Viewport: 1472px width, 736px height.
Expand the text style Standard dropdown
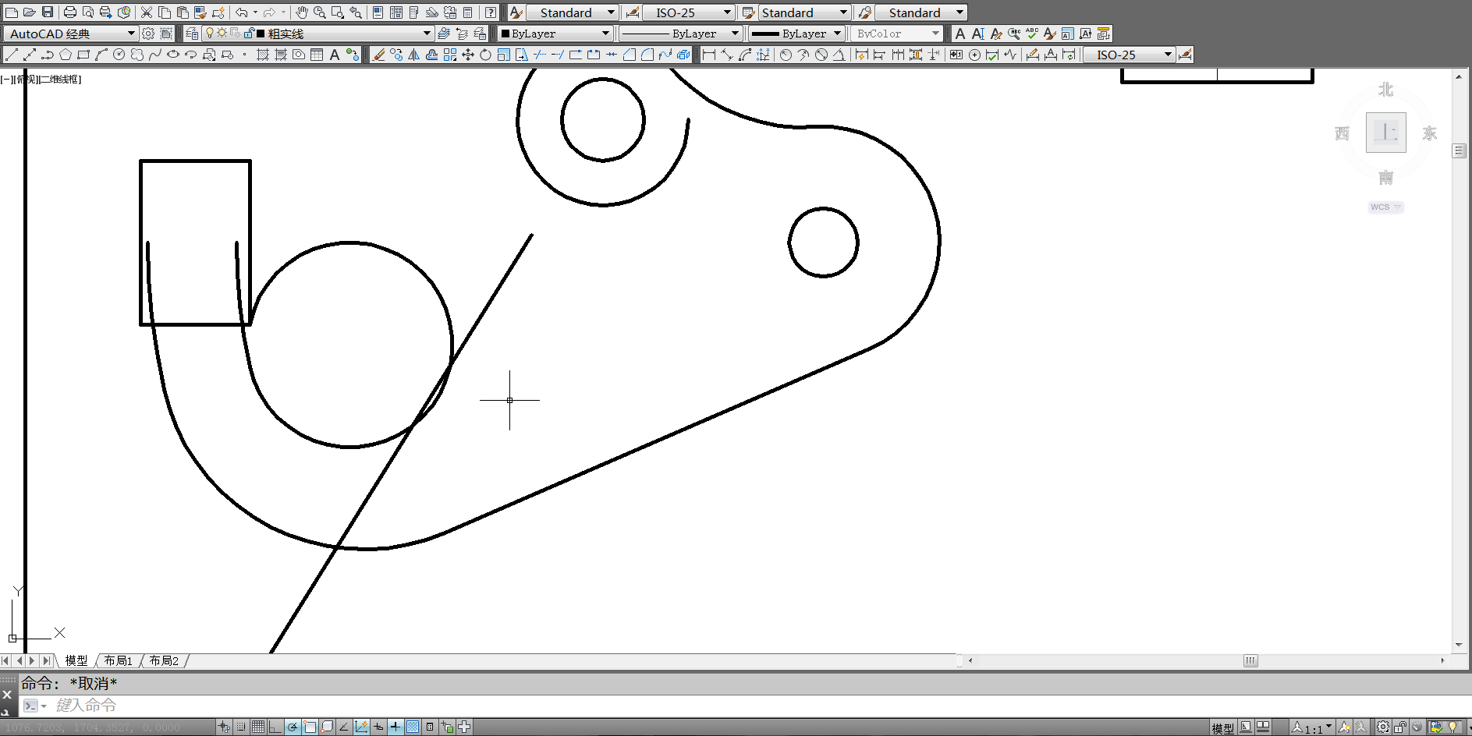coord(611,12)
